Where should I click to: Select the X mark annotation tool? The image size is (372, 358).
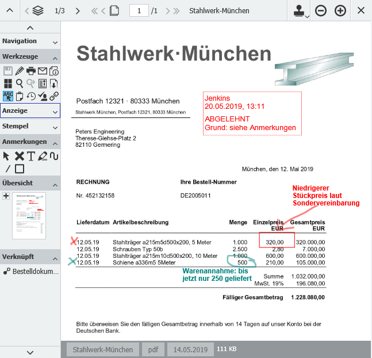(20, 157)
